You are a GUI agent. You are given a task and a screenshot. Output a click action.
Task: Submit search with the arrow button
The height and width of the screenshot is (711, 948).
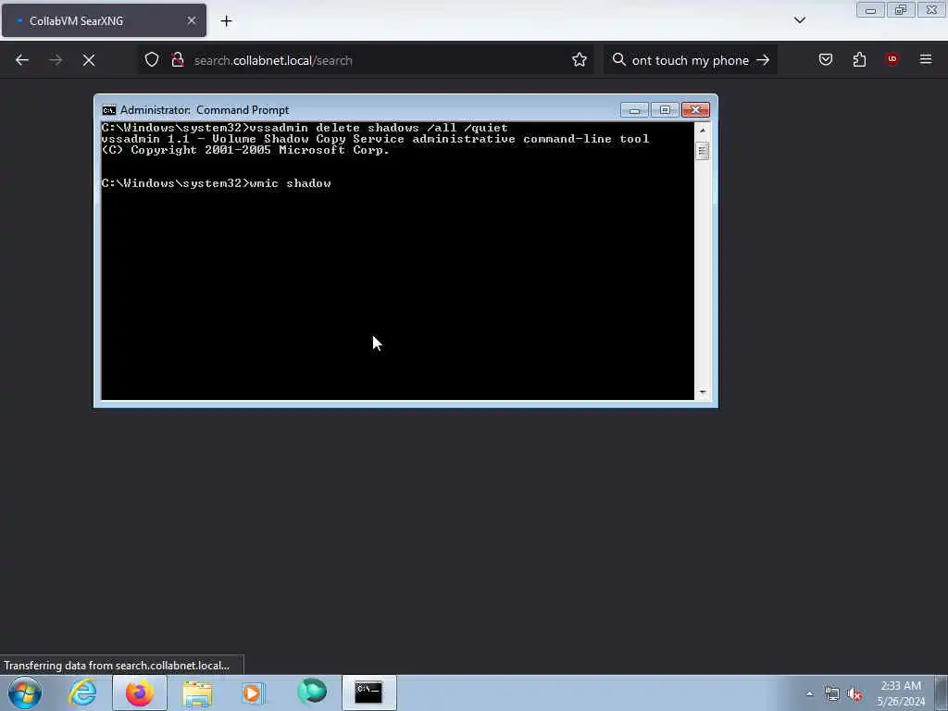coord(763,60)
